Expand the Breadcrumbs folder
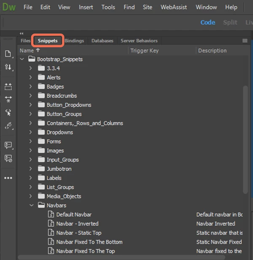 30,96
